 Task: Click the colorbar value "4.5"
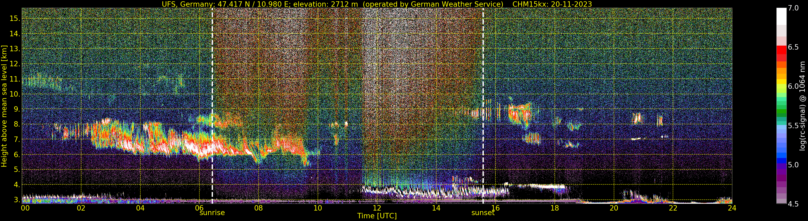793,204
